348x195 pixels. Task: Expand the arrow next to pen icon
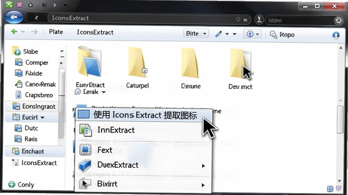point(227,34)
